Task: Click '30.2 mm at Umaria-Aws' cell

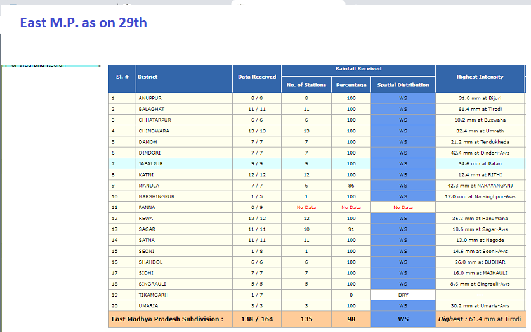Action: [480, 305]
